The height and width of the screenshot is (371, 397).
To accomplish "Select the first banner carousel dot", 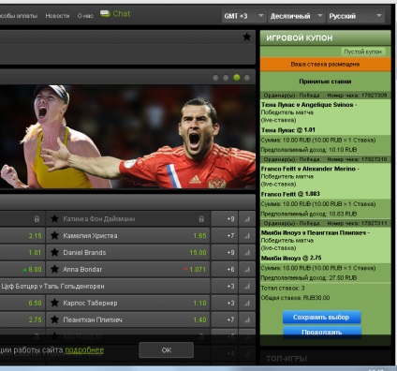I will click(215, 78).
